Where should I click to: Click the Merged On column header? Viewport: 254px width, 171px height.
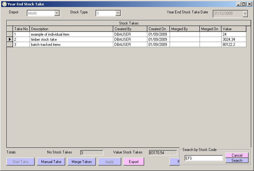[x=210, y=29]
